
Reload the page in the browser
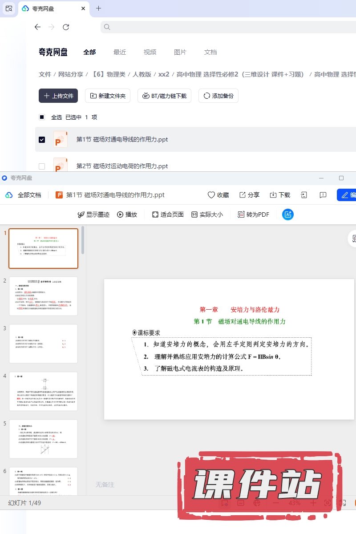pos(66,27)
